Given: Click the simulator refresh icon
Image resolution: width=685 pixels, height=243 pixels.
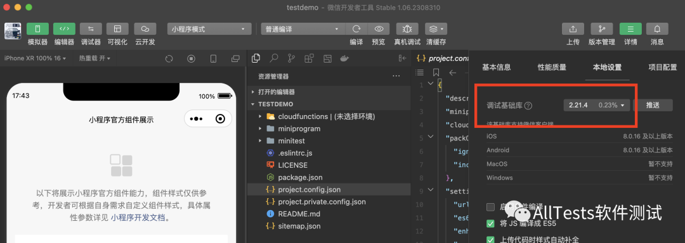Looking at the screenshot, I should point(169,59).
